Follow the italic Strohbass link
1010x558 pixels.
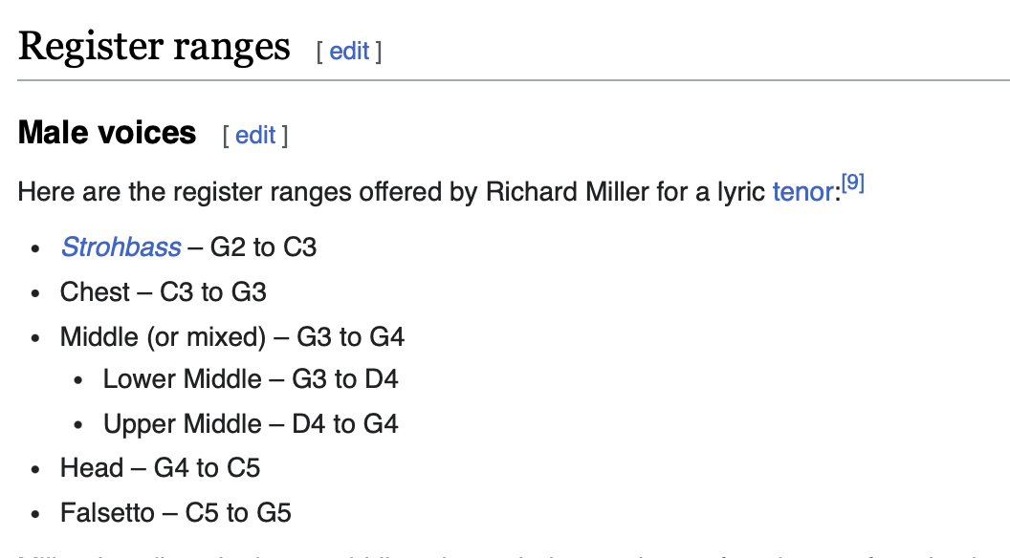point(121,247)
